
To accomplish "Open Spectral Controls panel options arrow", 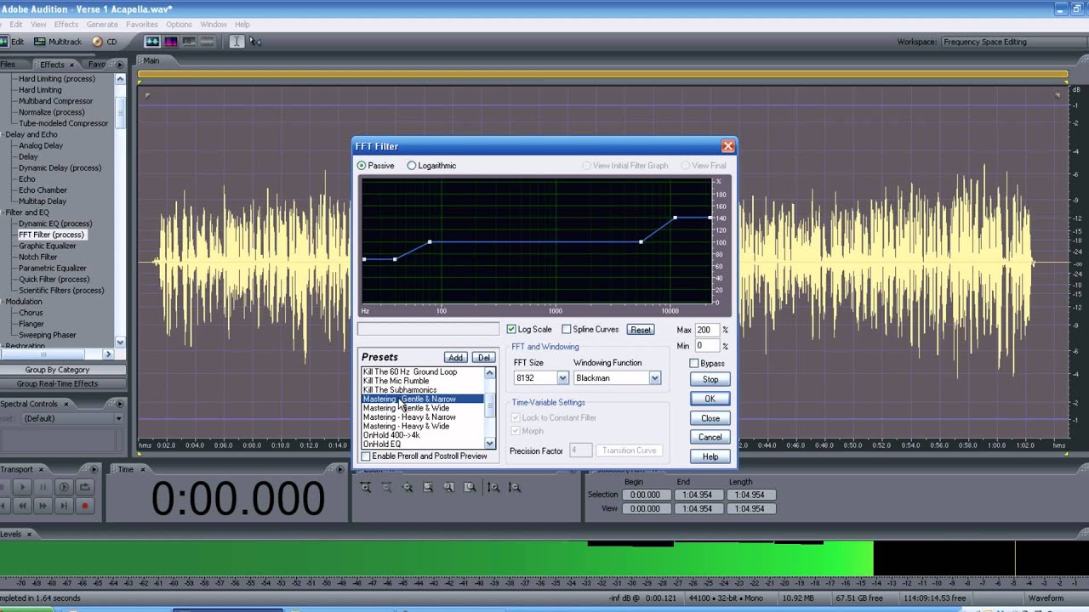I will tap(119, 404).
